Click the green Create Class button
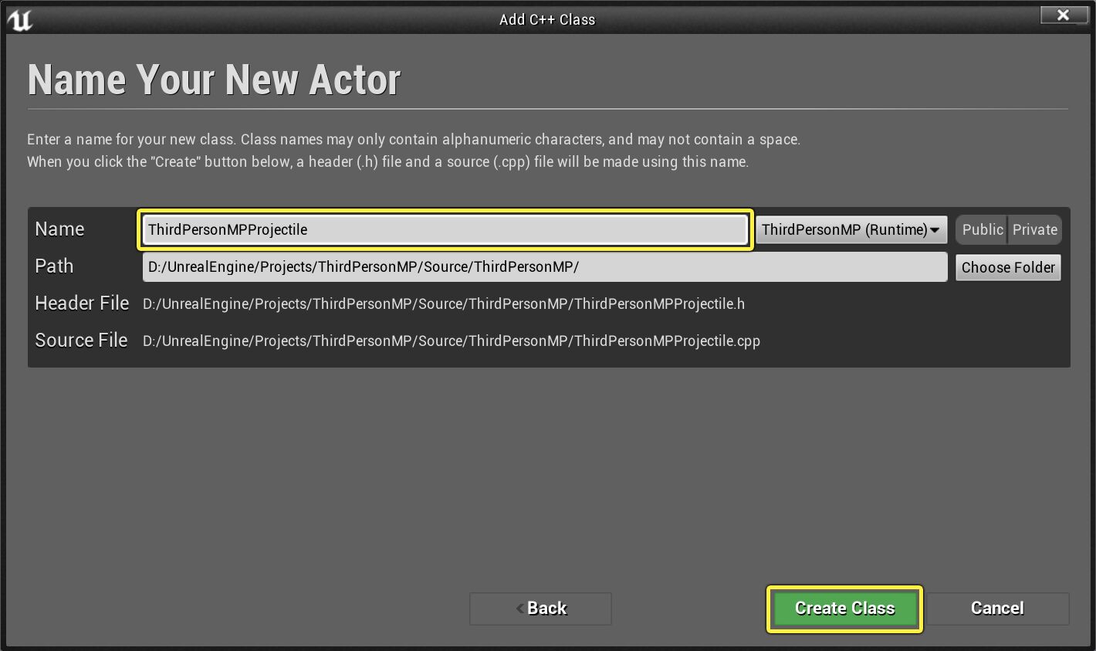1096x651 pixels. [x=844, y=609]
